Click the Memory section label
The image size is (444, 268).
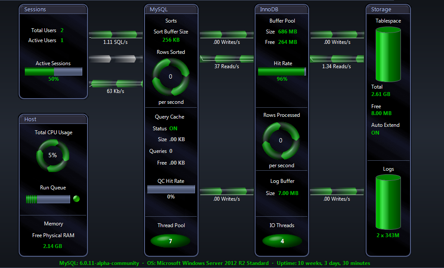(54, 224)
